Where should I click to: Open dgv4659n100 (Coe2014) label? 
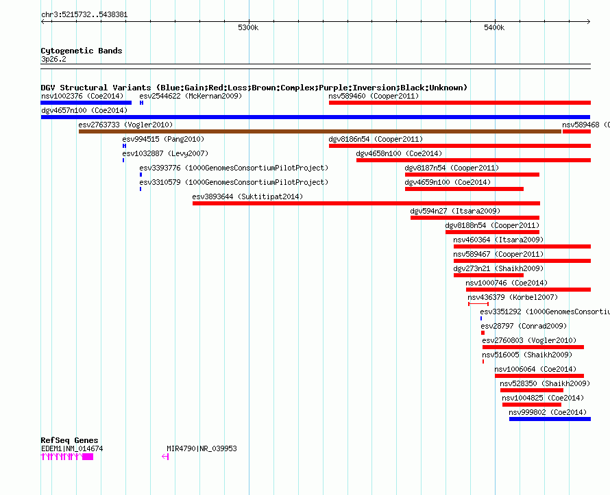point(448,182)
